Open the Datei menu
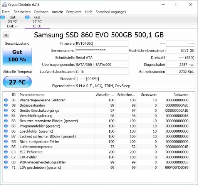Screen dimensions: 198x185 [6, 12]
